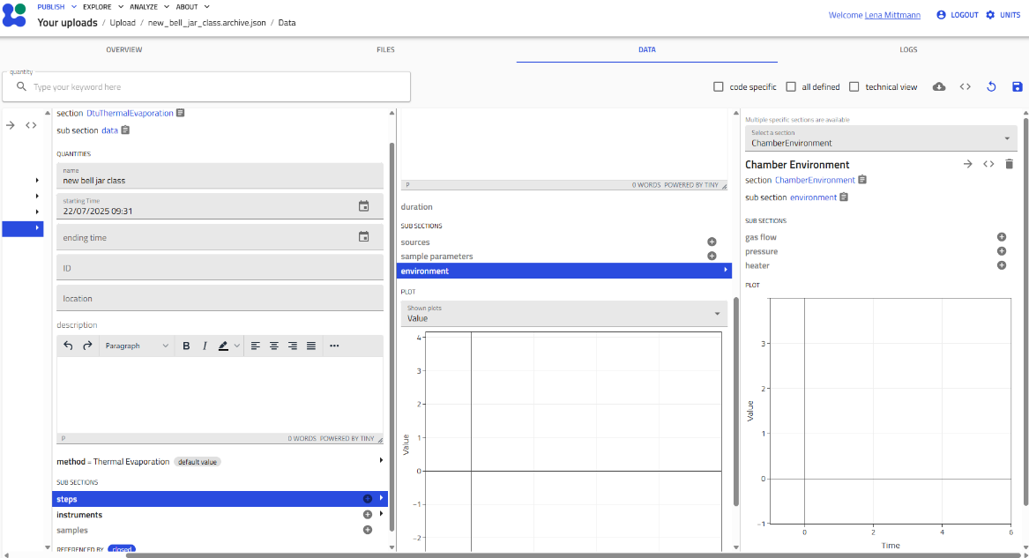Toggle the all defined checkbox
This screenshot has height=558, width=1029.
click(791, 87)
